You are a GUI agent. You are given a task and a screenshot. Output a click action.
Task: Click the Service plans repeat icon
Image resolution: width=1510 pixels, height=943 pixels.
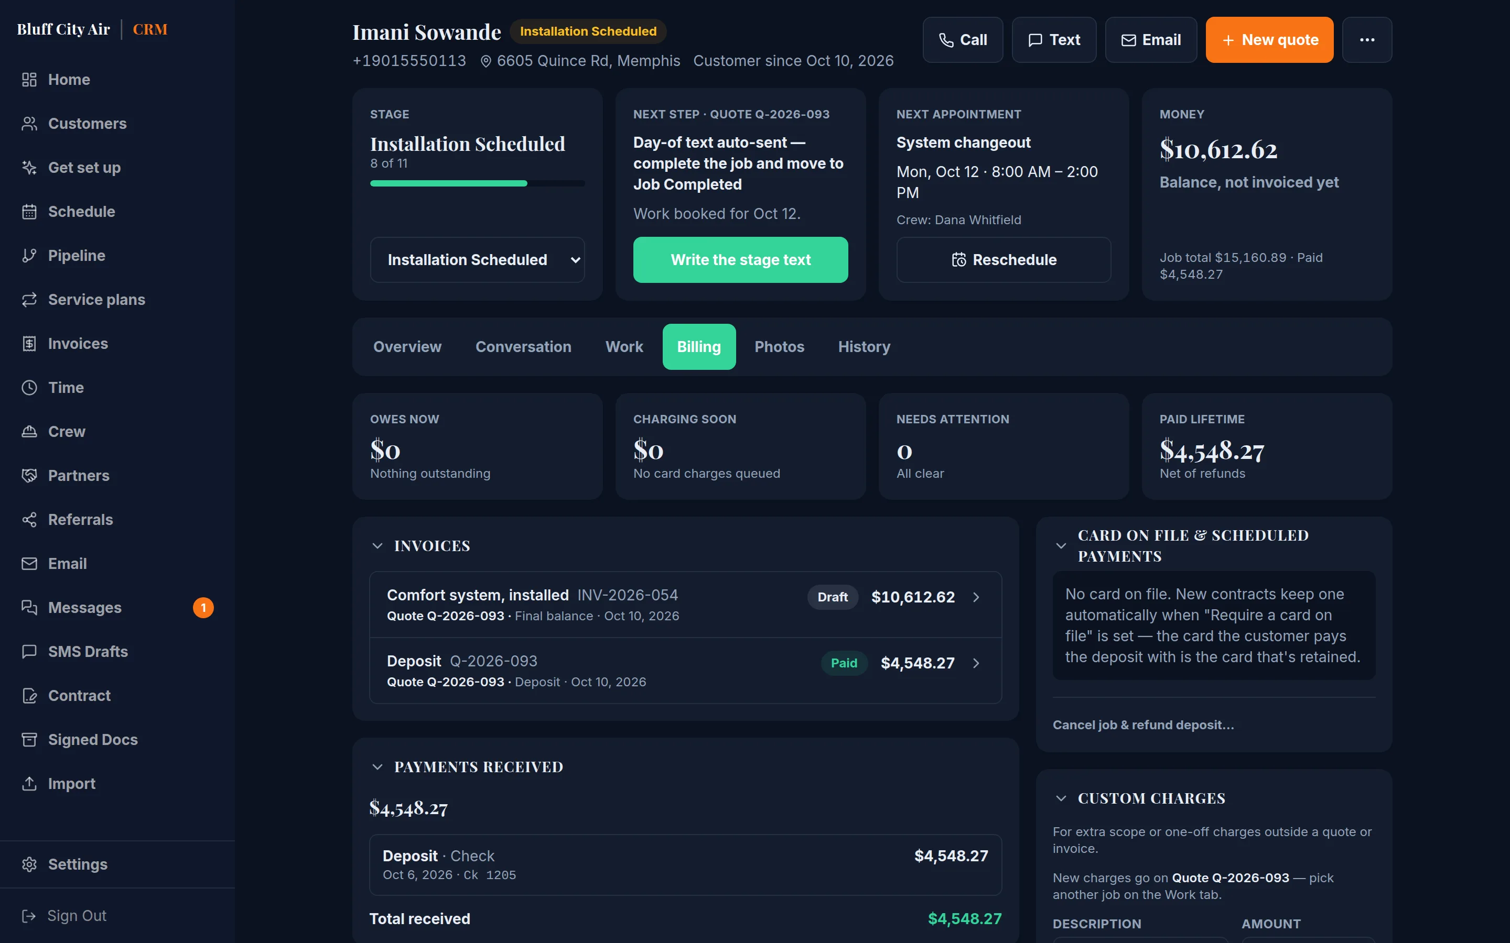pos(29,300)
